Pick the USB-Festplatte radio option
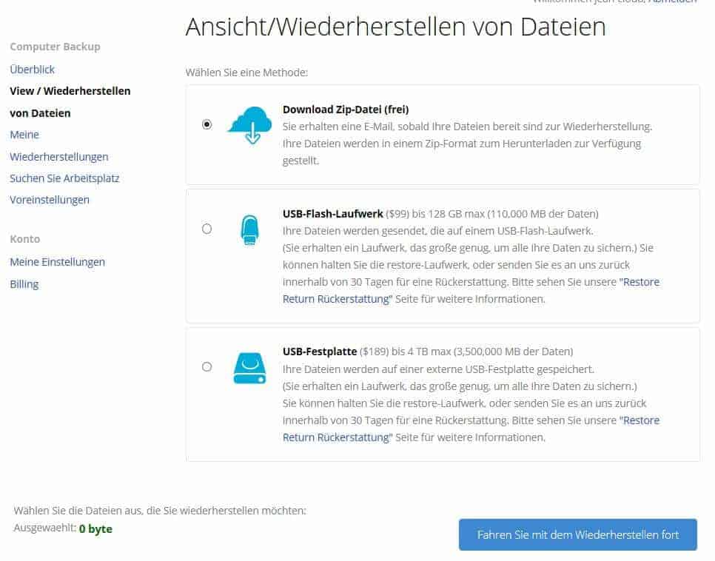715x561 pixels. (x=207, y=366)
